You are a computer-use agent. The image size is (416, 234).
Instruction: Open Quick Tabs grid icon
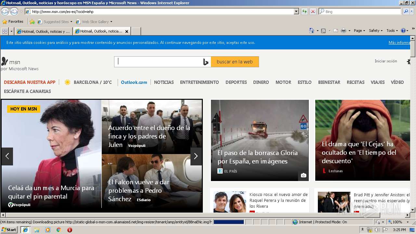click(5, 31)
